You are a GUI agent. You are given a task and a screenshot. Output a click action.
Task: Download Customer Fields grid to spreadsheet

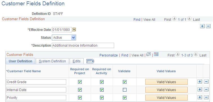156,54
